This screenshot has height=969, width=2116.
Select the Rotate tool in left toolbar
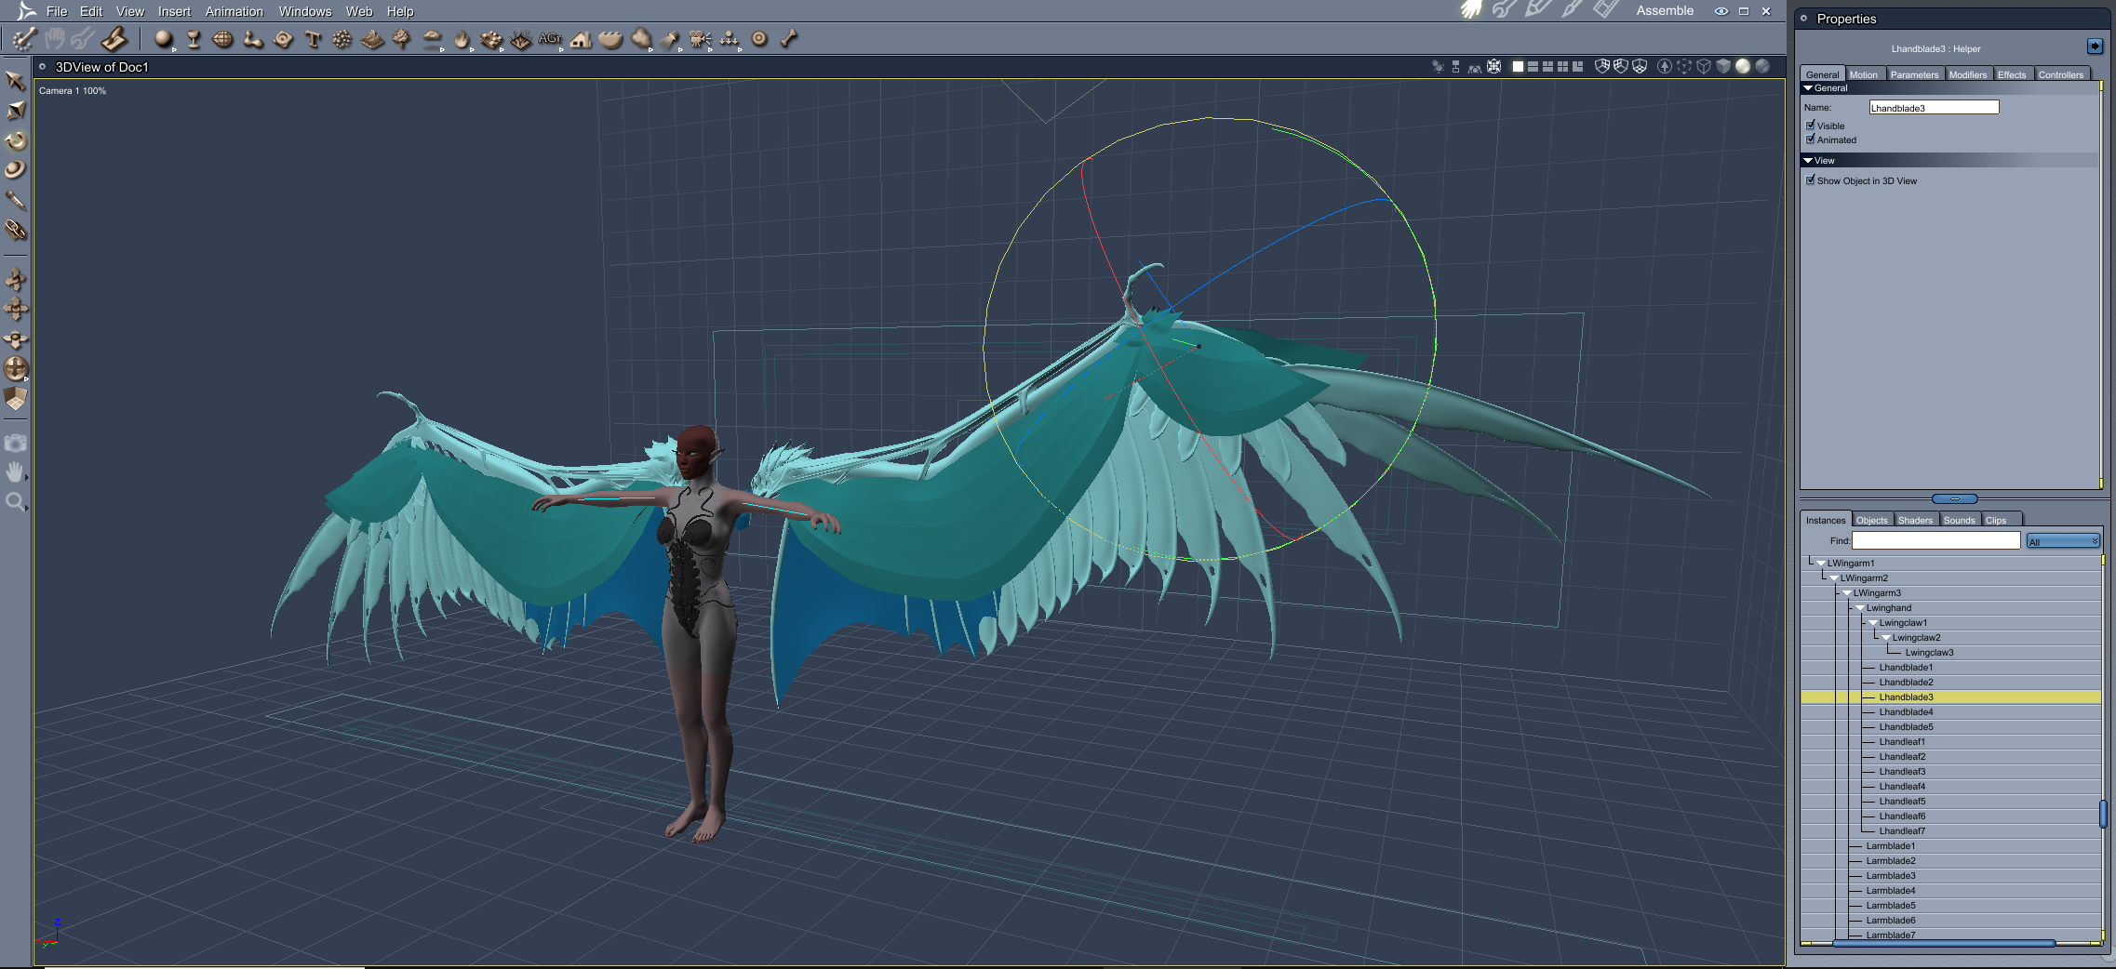tap(15, 140)
